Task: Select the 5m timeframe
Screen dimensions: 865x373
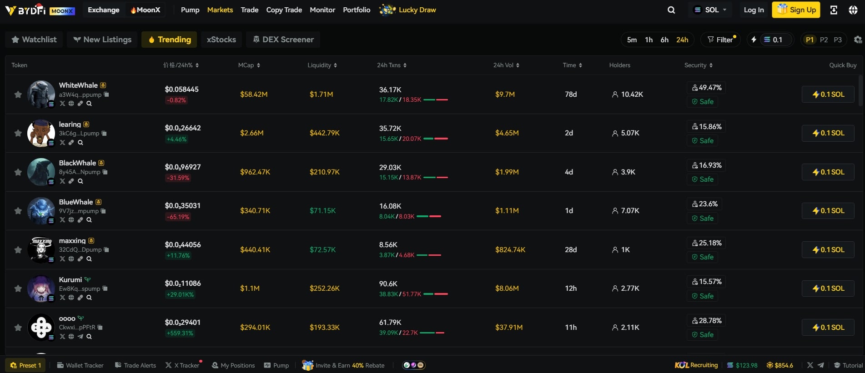Action: tap(632, 40)
